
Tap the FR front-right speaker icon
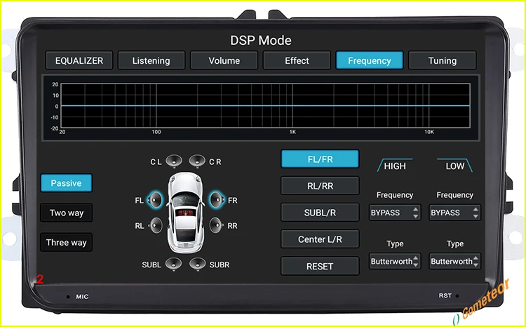pos(217,200)
